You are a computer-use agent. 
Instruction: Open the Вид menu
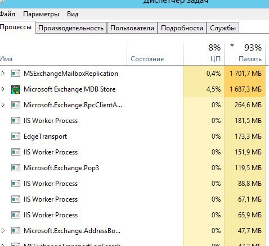coord(73,14)
